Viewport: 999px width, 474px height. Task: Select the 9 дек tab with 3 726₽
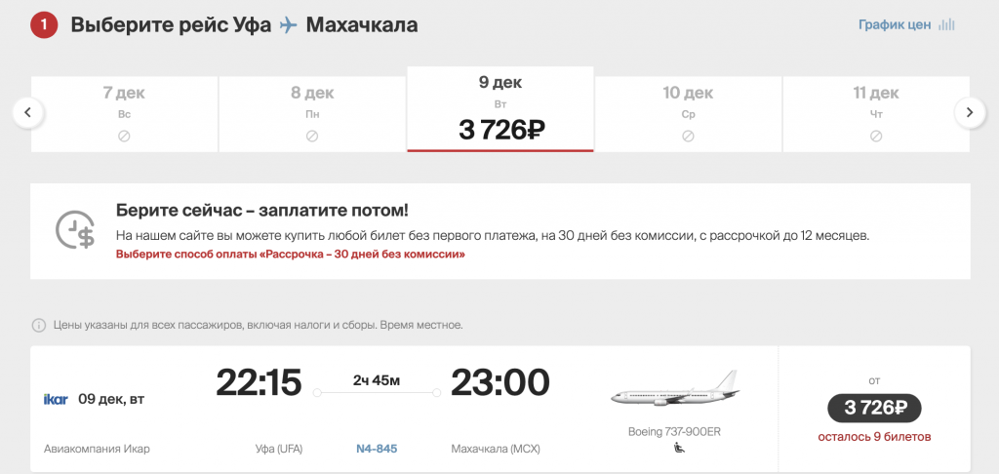(500, 109)
